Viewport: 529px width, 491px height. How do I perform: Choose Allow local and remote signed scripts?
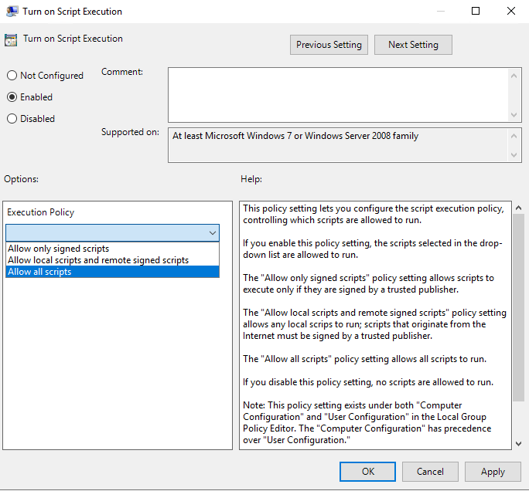pos(98,260)
